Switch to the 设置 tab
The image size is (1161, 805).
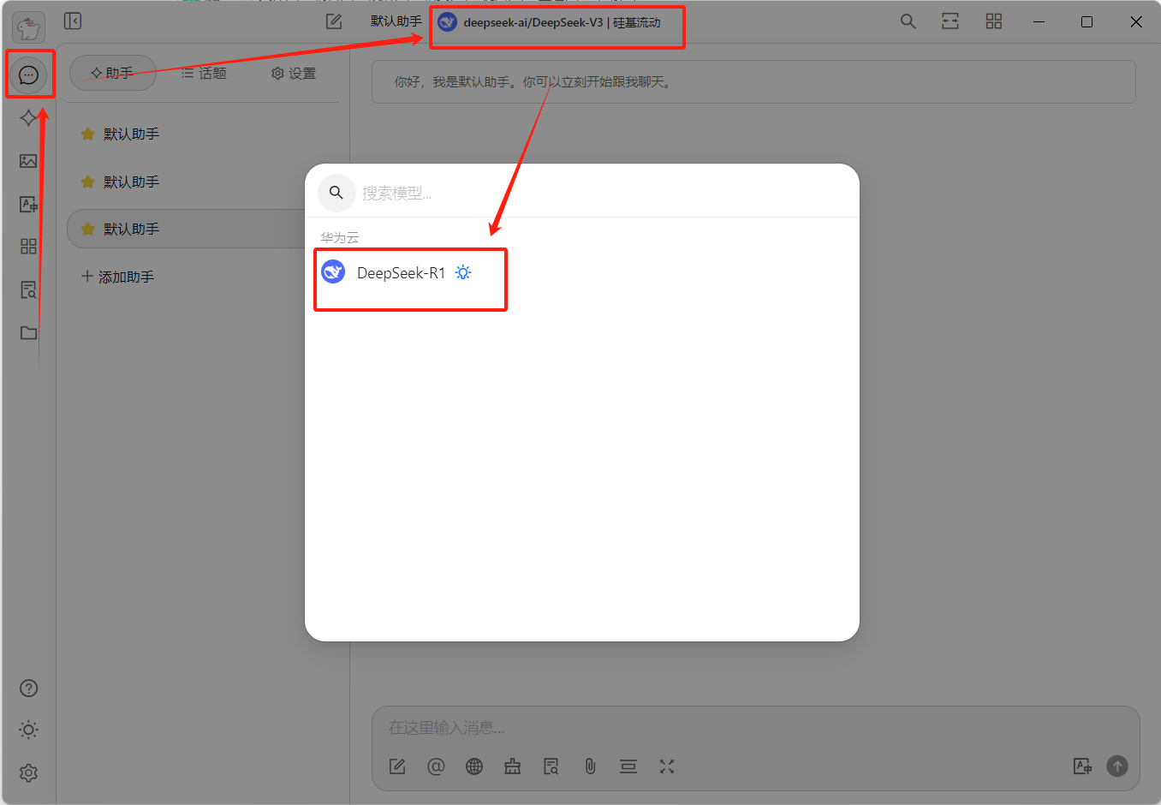click(x=294, y=74)
